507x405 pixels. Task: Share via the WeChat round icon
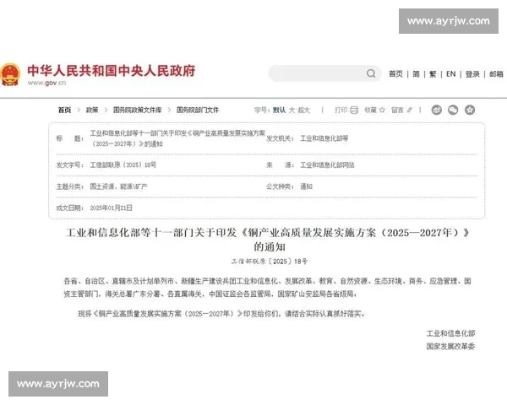453,111
